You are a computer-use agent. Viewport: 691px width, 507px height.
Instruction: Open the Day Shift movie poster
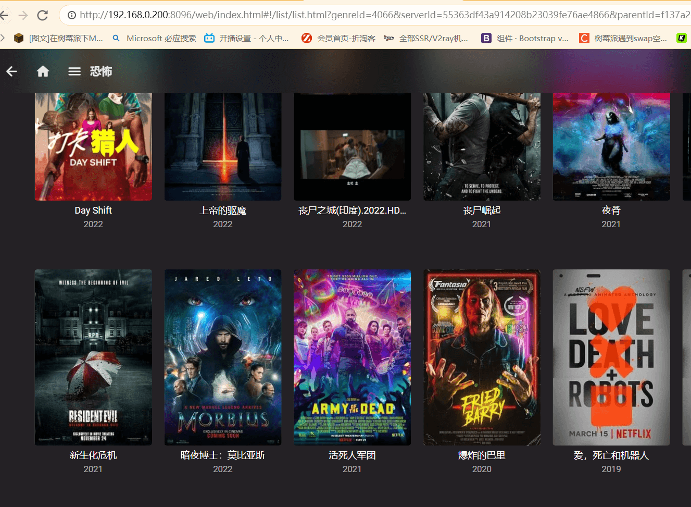(93, 147)
